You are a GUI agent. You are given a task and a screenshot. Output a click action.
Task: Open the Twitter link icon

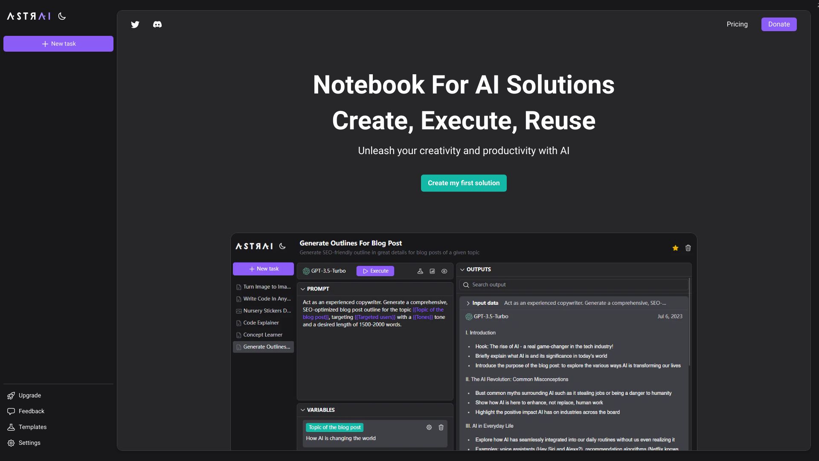[x=135, y=24]
